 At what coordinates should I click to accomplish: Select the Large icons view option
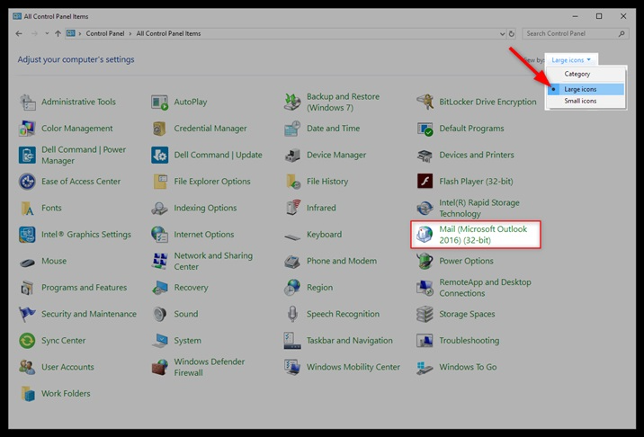click(580, 89)
